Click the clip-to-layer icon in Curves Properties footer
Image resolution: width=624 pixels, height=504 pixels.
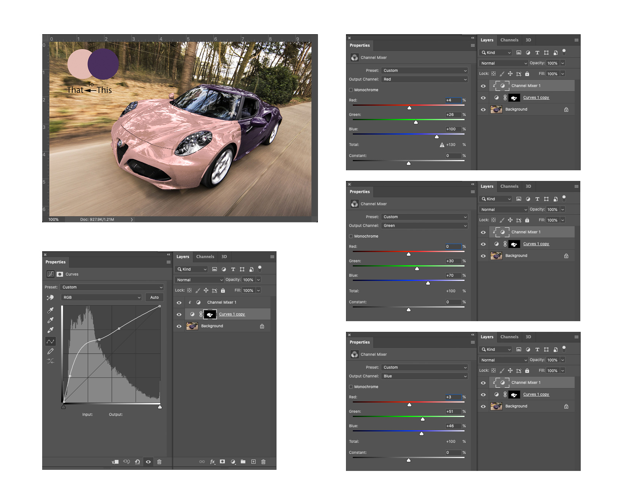[115, 462]
